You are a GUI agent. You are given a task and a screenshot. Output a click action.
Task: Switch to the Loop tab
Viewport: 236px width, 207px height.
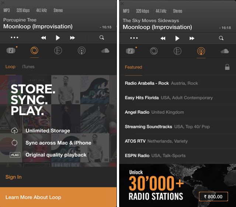[x=10, y=67]
